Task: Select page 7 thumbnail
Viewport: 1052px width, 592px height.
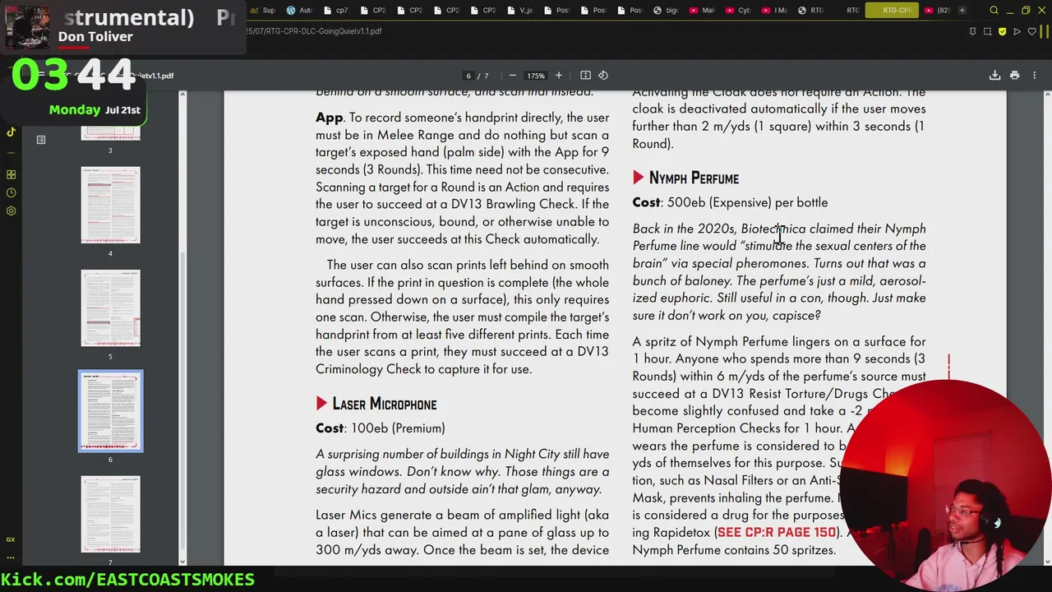Action: pyautogui.click(x=110, y=514)
